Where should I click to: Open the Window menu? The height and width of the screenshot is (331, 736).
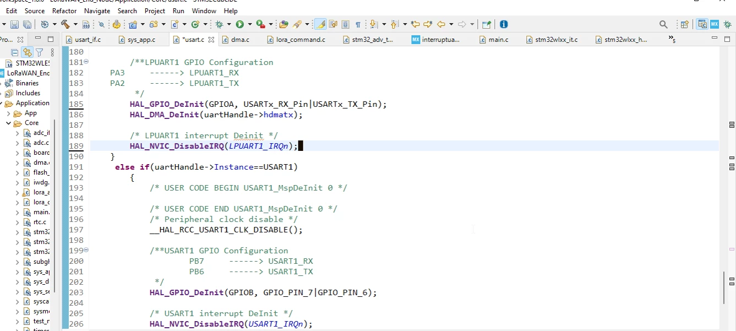coord(204,10)
